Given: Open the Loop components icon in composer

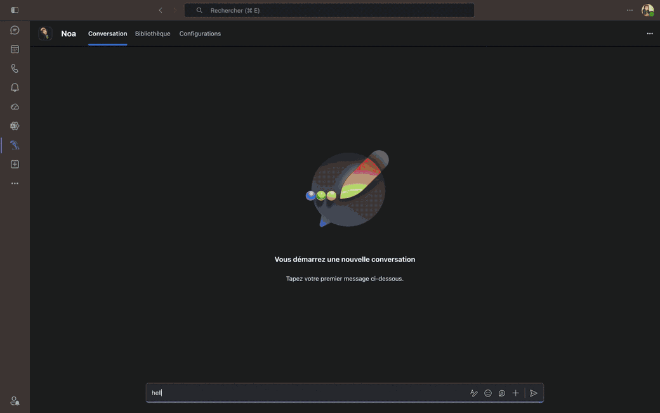Looking at the screenshot, I should point(502,393).
